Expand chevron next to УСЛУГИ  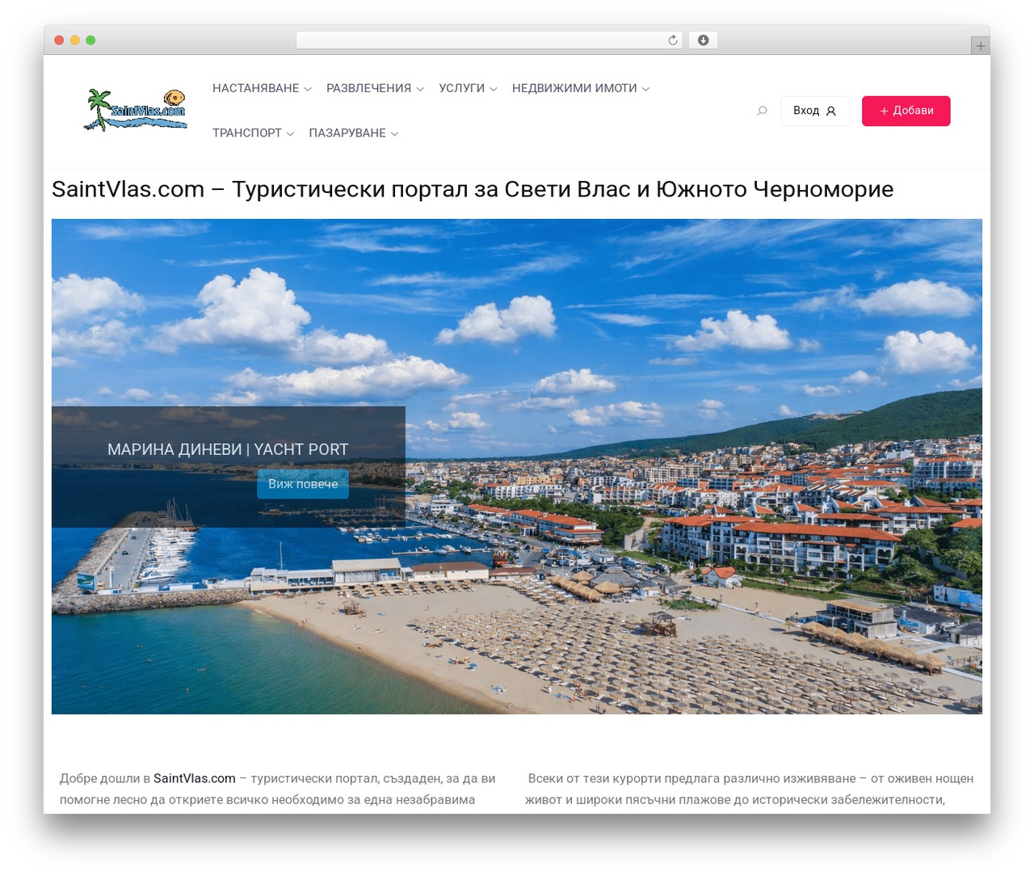tap(494, 89)
